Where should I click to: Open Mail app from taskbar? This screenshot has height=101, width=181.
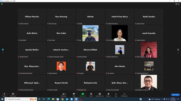[x=67, y=99]
